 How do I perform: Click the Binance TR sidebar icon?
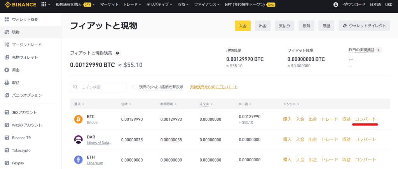pyautogui.click(x=7, y=138)
